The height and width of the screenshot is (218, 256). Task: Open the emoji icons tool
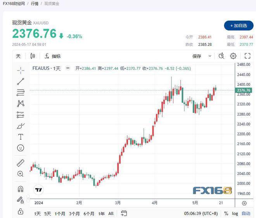point(21,148)
